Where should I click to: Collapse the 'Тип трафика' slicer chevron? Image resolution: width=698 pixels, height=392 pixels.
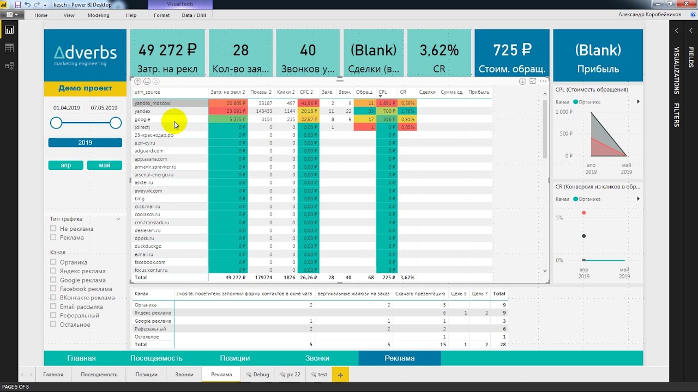pyautogui.click(x=118, y=219)
